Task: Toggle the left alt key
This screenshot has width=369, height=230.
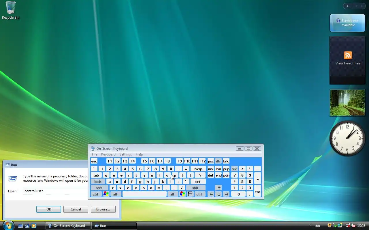Action: click(115, 194)
